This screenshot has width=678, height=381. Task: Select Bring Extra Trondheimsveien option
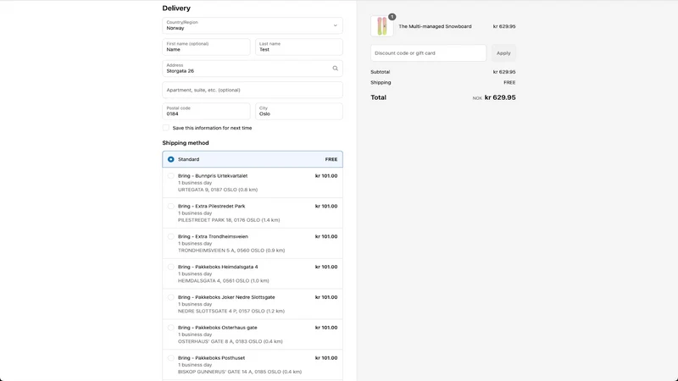tap(253, 243)
